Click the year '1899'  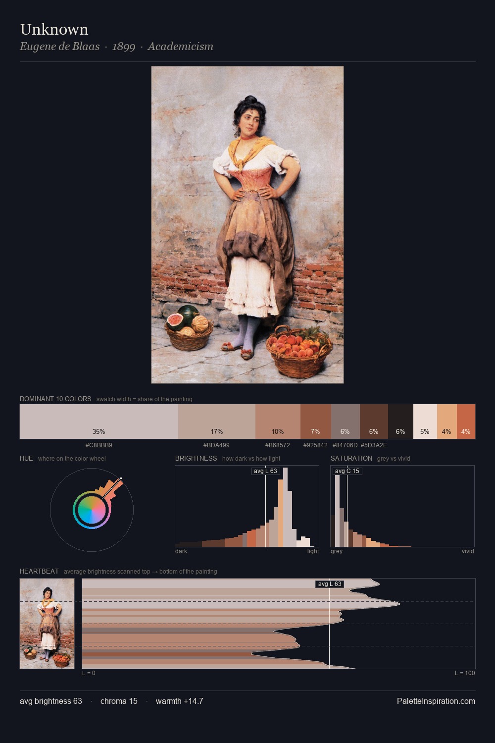(x=124, y=47)
